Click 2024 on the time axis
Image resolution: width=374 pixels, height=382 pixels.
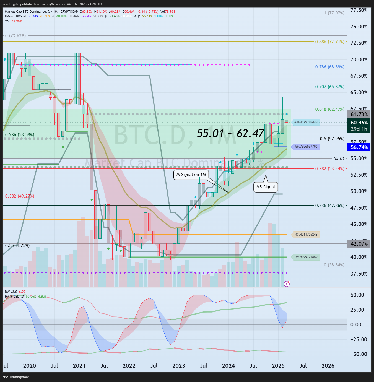point(228,366)
